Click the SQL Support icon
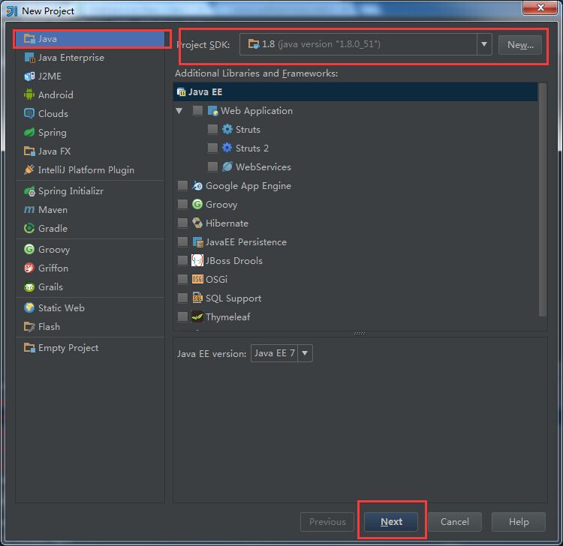This screenshot has width=563, height=546. (197, 298)
